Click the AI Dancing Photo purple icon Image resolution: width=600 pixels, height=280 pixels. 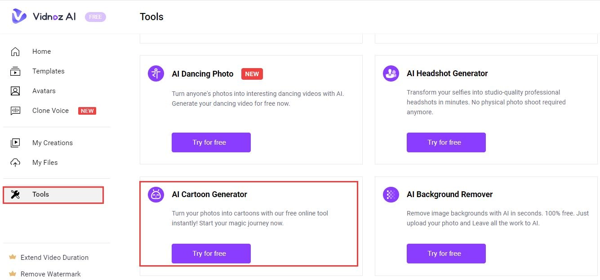[156, 73]
